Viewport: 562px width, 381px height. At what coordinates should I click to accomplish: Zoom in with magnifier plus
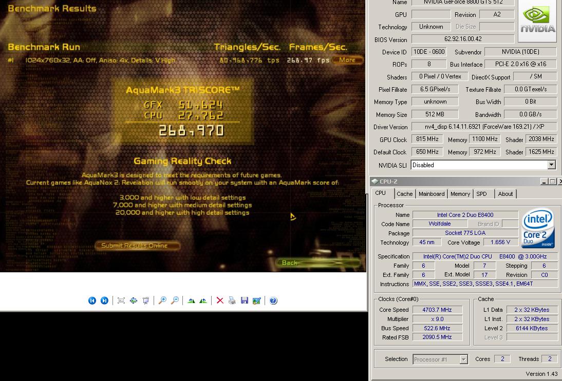[162, 300]
